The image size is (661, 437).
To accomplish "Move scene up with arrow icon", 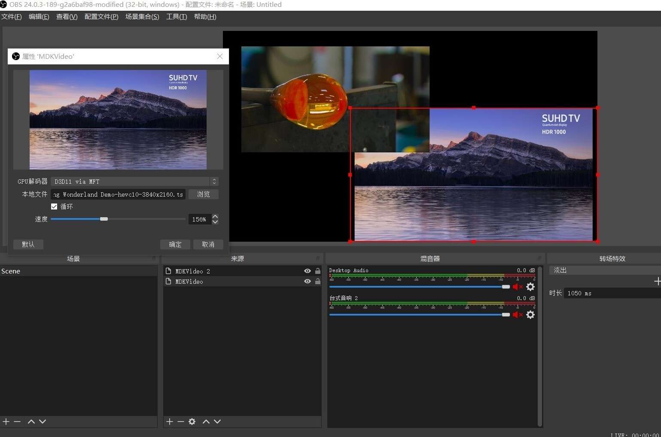I will point(31,422).
